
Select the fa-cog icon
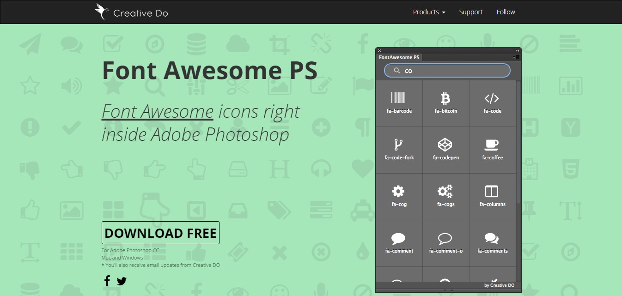tap(399, 196)
